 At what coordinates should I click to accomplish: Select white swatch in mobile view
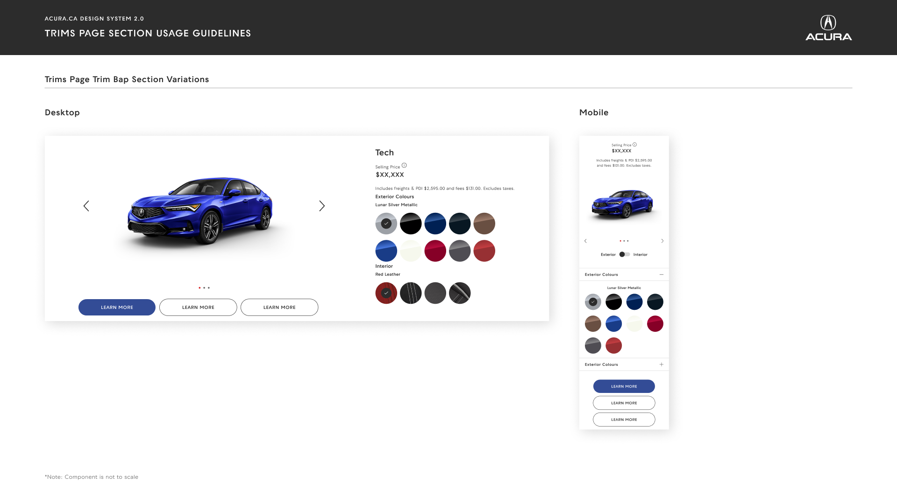point(634,324)
